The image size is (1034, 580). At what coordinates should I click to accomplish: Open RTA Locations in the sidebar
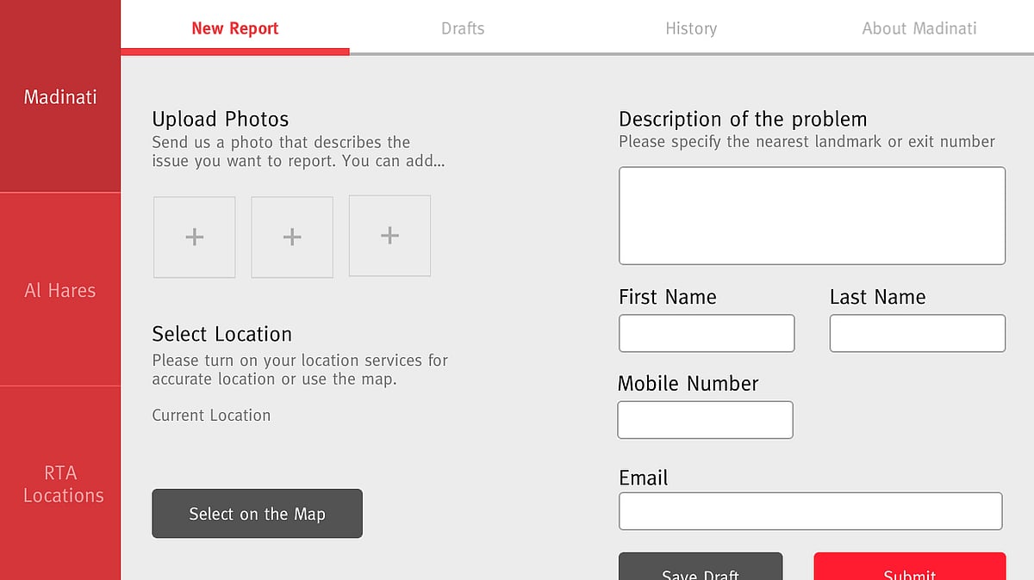[x=60, y=484]
